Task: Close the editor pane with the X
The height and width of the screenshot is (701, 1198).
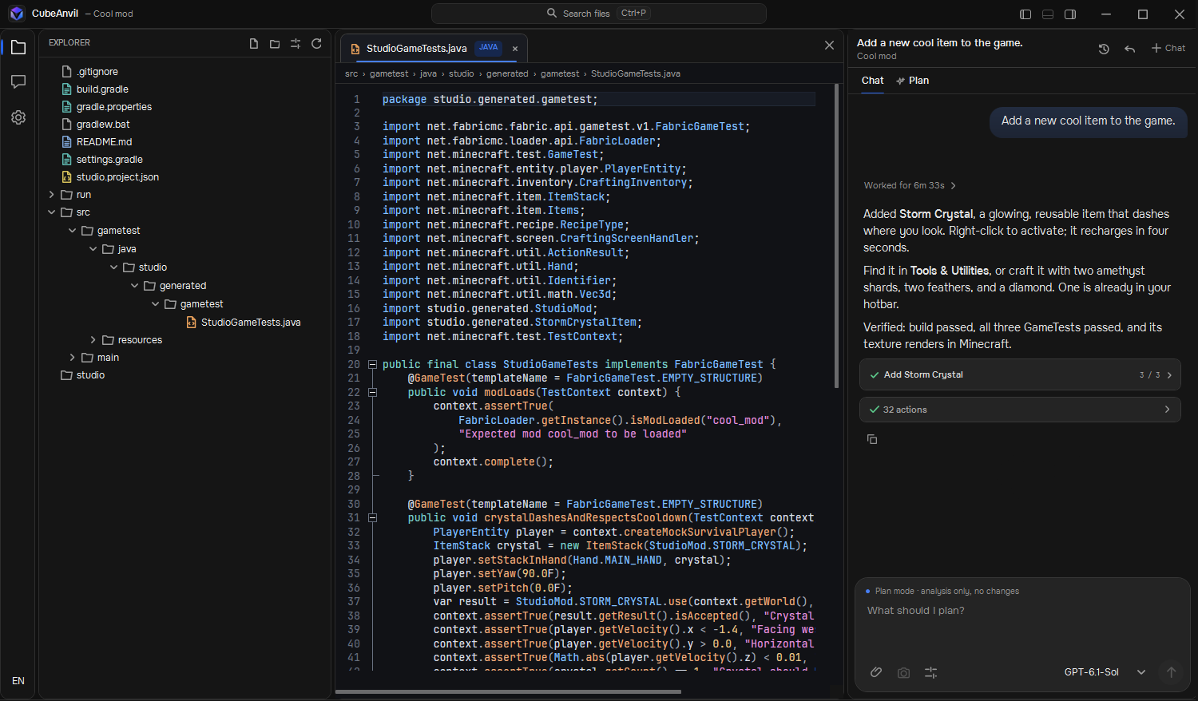Action: (x=829, y=46)
